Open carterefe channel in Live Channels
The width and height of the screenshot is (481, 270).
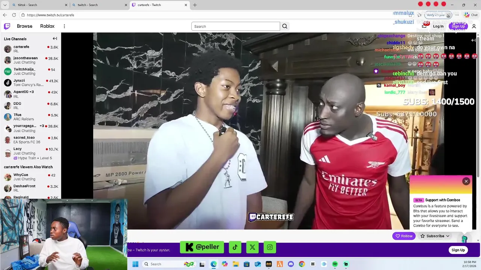tap(30, 49)
